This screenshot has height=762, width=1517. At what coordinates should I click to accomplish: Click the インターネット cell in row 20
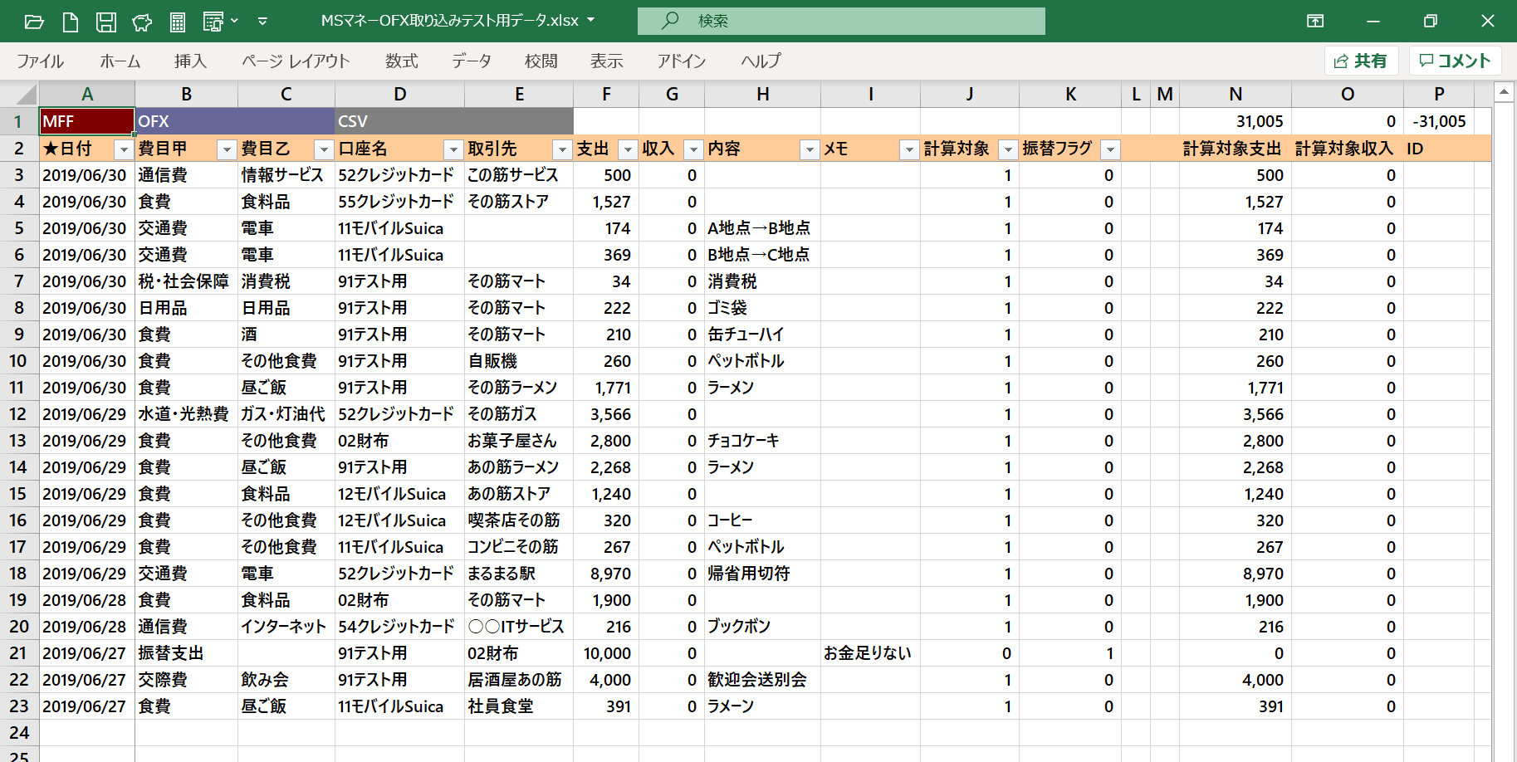click(x=286, y=627)
